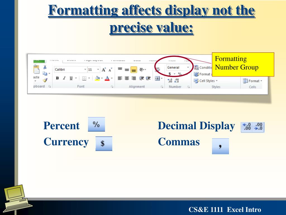Screen dimensions: 286x215
Task: Toggle Bold formatting
Action: [x=57, y=78]
